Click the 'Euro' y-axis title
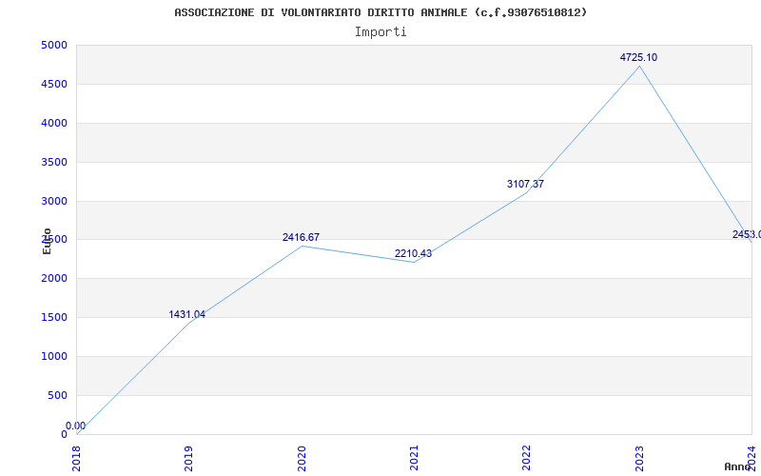 pos(47,241)
